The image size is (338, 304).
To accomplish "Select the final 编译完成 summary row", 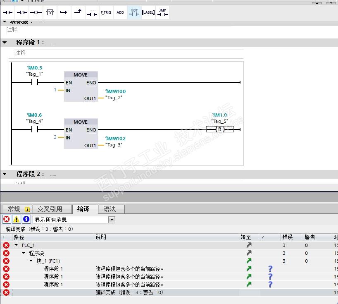I will click(x=169, y=292).
